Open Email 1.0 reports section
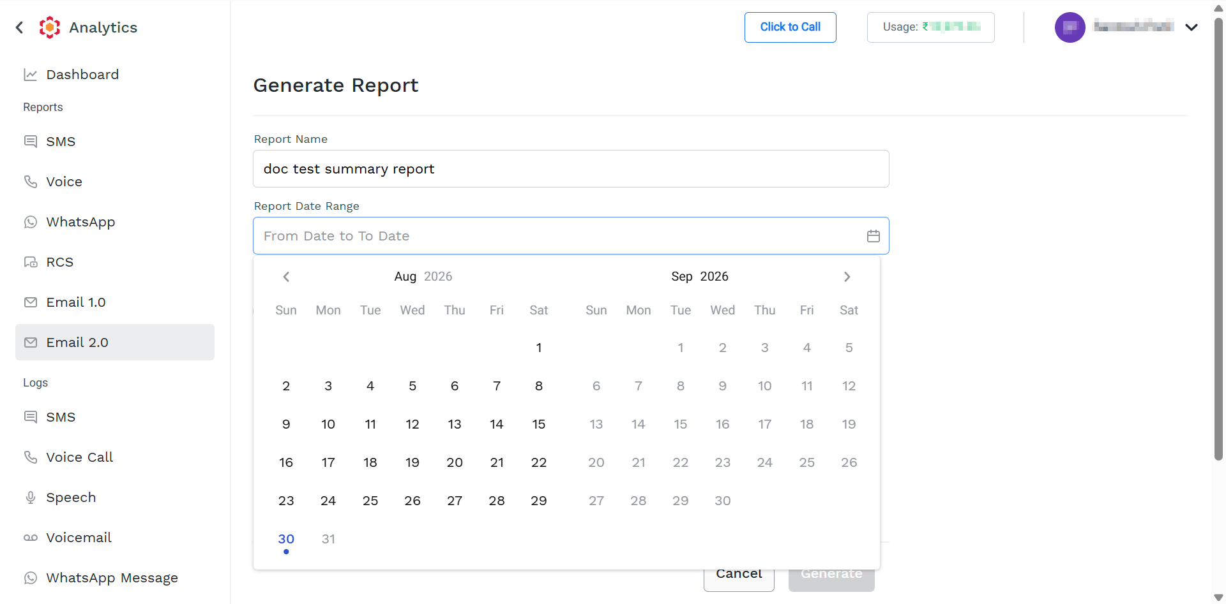Image resolution: width=1226 pixels, height=604 pixels. 115,302
